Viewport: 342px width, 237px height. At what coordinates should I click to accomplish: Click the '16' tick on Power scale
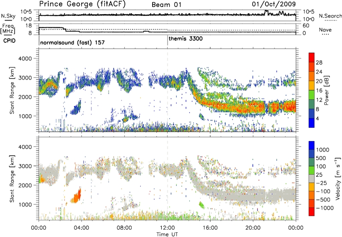click(319, 91)
